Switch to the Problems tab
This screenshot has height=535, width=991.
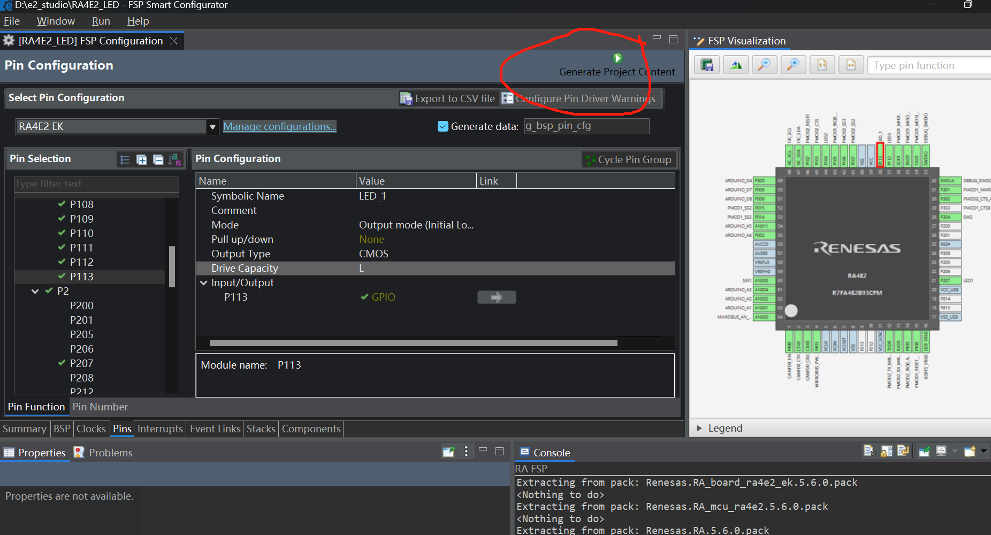pyautogui.click(x=103, y=453)
